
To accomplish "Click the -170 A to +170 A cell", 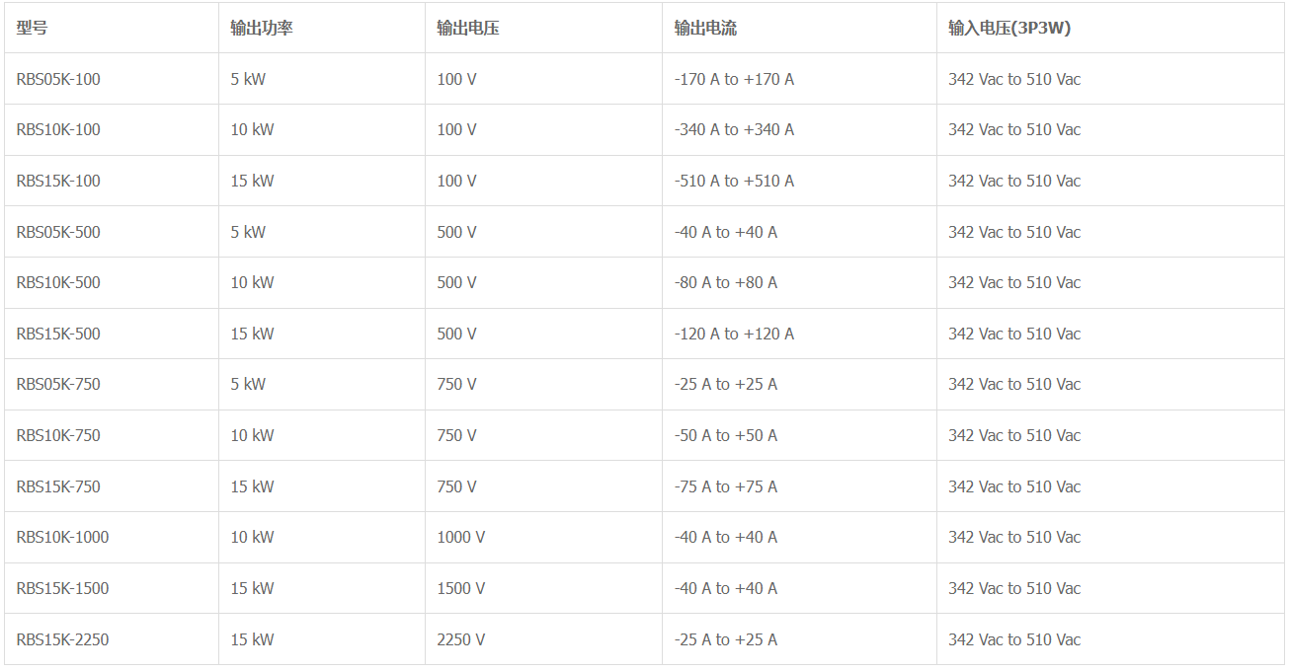I will pos(734,79).
